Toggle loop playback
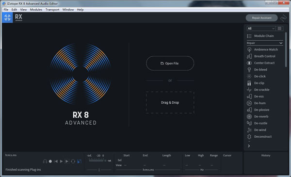291x177 pixels. point(73,161)
